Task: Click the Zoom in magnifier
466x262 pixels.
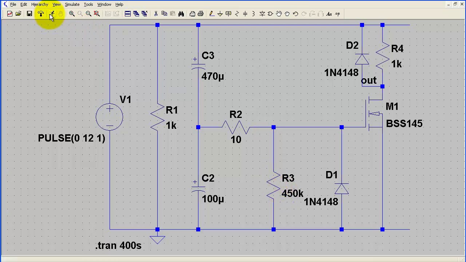Action: 72,14
